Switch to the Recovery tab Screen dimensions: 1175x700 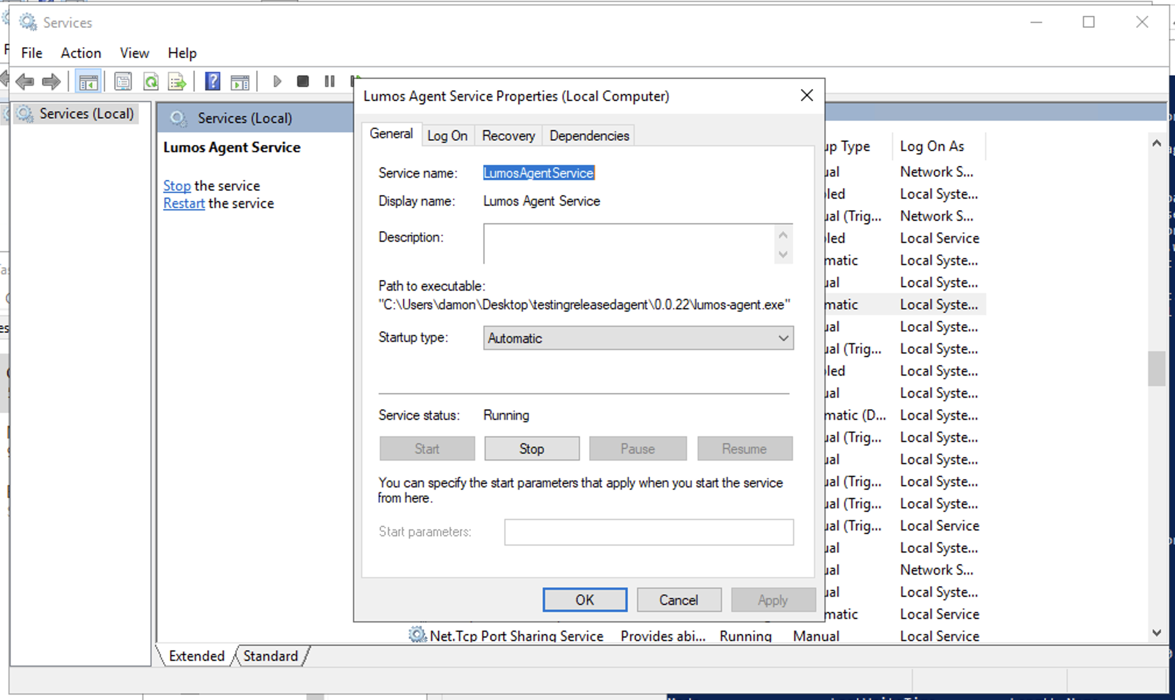(x=508, y=136)
